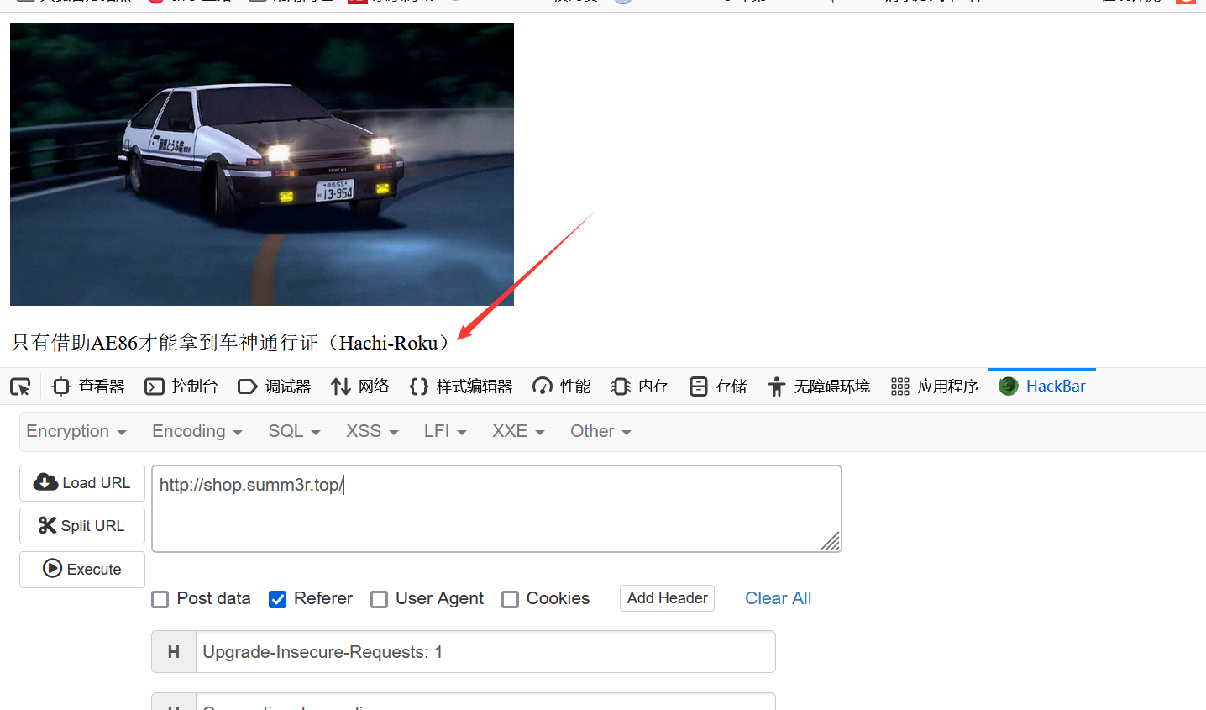Screen dimensions: 1206x710
Task: Open the SQL dropdown menu
Action: tap(295, 431)
